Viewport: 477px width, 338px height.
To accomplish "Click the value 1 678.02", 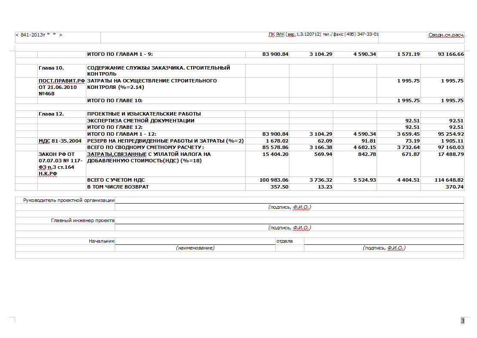I will (277, 141).
